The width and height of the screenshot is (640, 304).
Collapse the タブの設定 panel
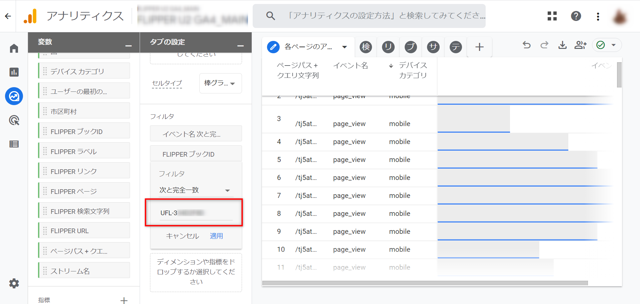click(240, 46)
